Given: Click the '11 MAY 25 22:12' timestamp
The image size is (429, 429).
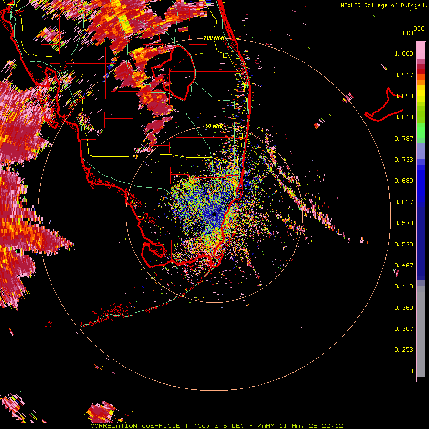Looking at the screenshot, I should click(x=311, y=426).
